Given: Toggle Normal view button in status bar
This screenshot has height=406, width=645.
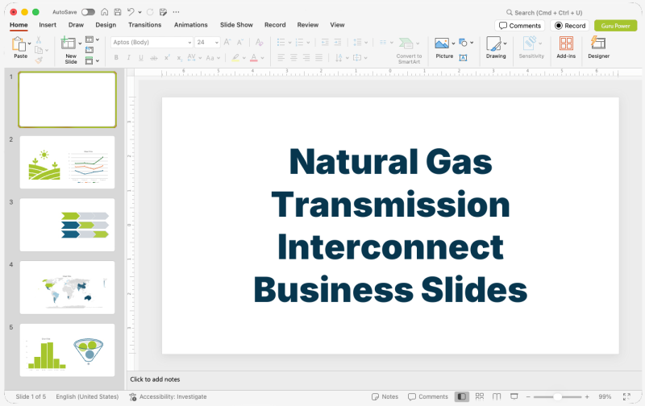Looking at the screenshot, I should tap(462, 396).
